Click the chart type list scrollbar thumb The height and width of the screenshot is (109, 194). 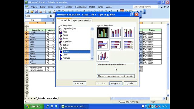coord(92,48)
